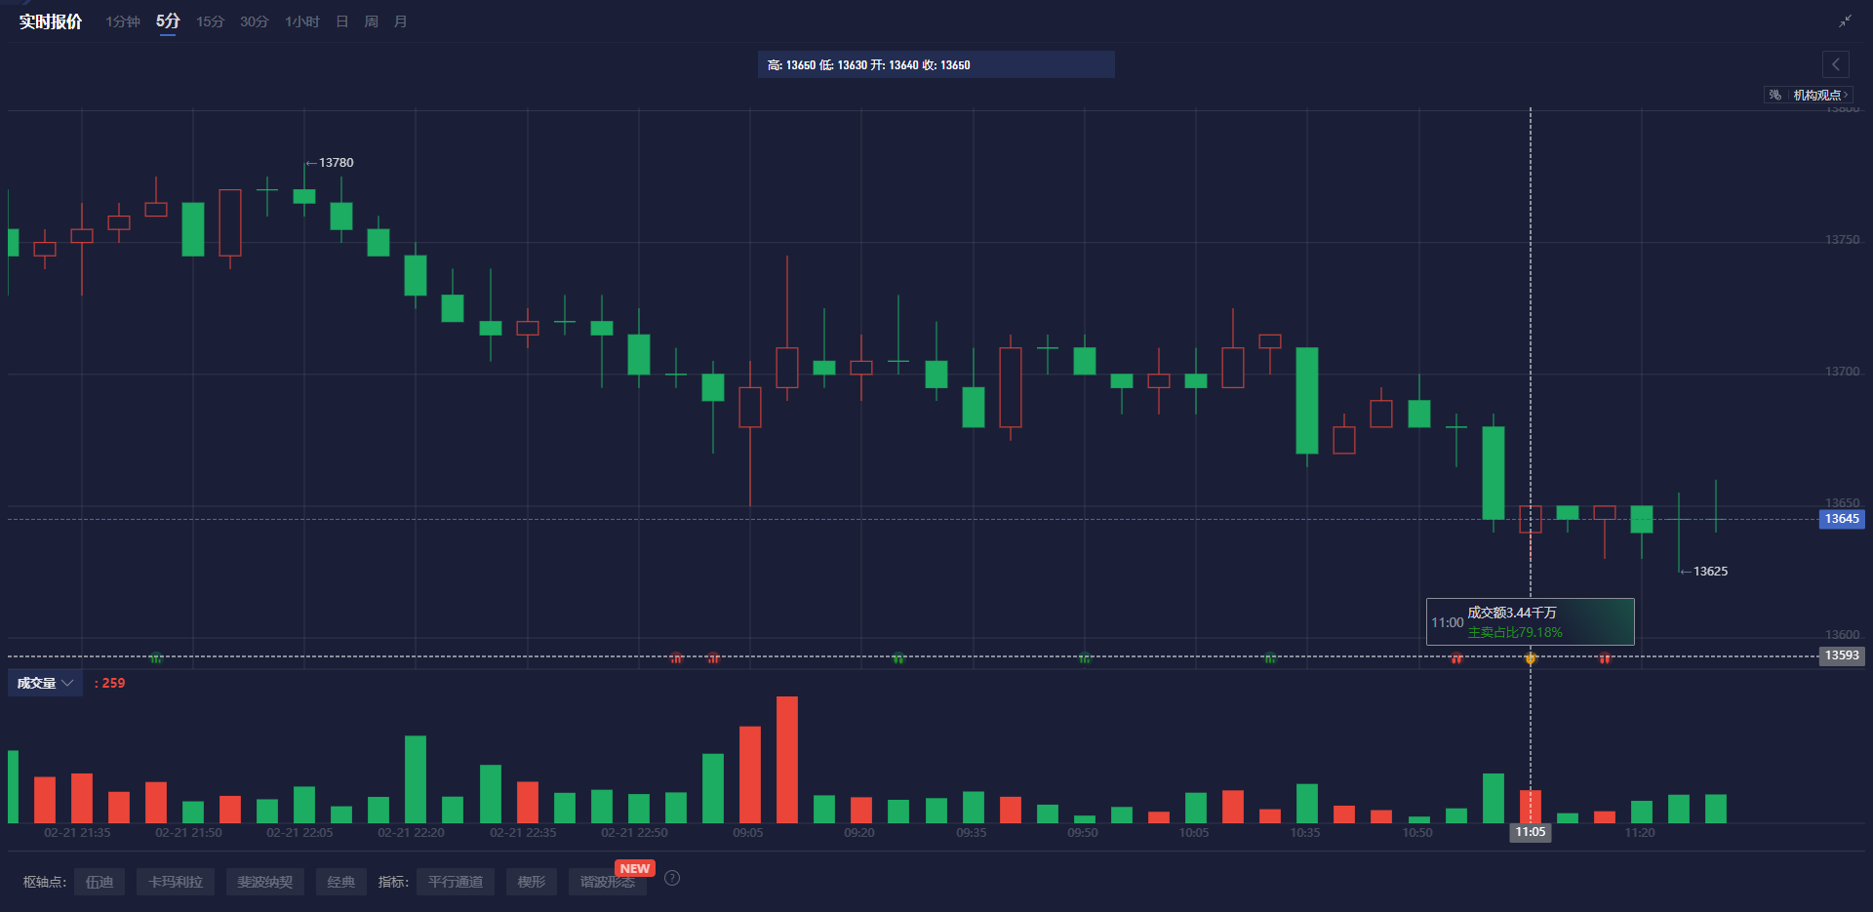1873x912 pixels.
Task: Click the orange marker dot at 11:05
Action: (1531, 658)
